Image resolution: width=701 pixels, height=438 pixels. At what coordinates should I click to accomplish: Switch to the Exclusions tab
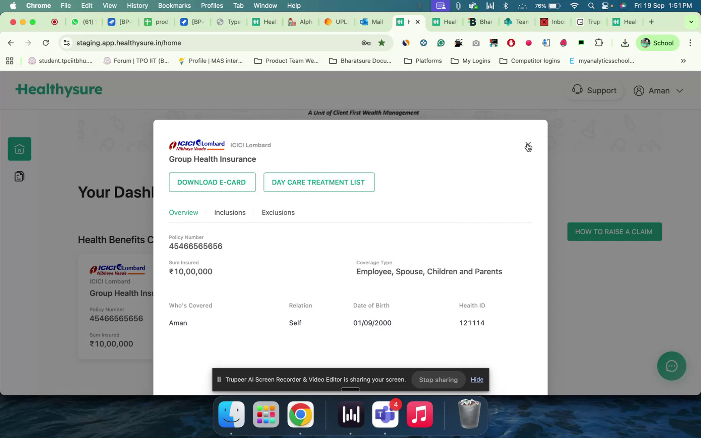point(278,213)
